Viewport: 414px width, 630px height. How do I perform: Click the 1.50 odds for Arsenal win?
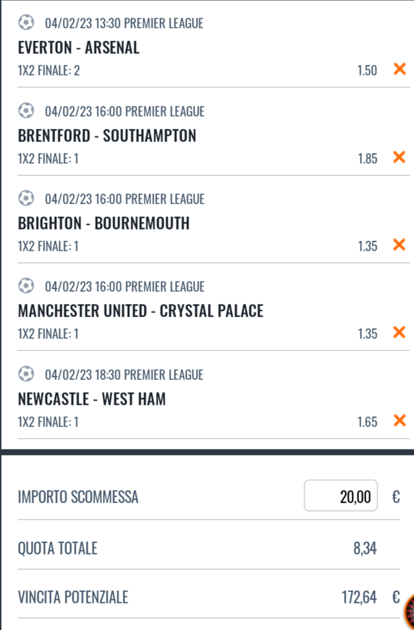tap(367, 71)
